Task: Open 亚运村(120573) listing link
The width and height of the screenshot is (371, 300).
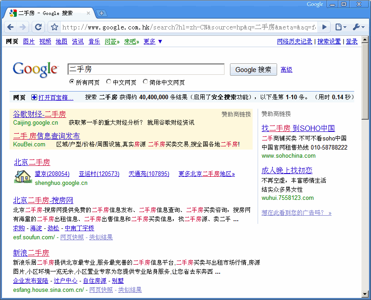Action: [99, 174]
